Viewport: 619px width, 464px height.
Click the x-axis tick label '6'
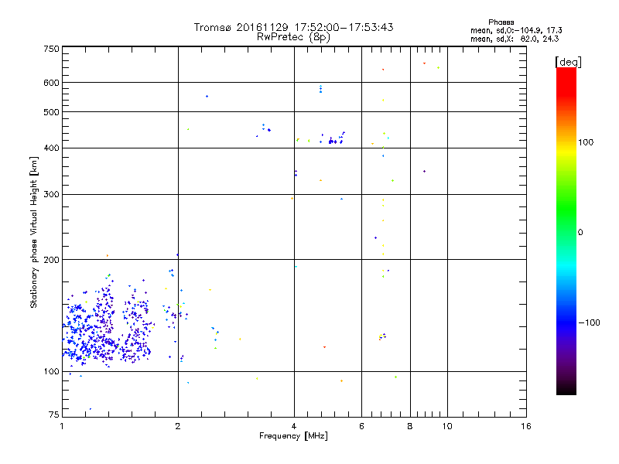(361, 426)
